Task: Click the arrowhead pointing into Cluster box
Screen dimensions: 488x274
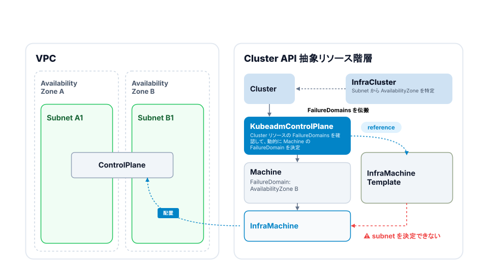Action: 298,89
